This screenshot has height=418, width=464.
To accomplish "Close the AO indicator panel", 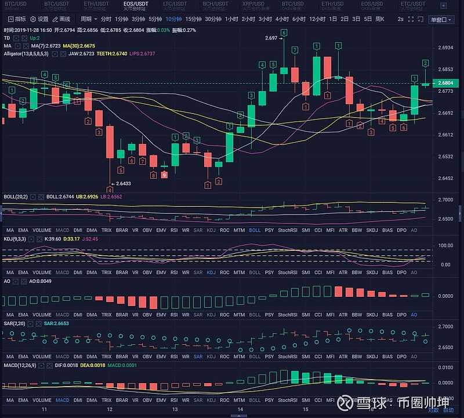I will click(24, 282).
